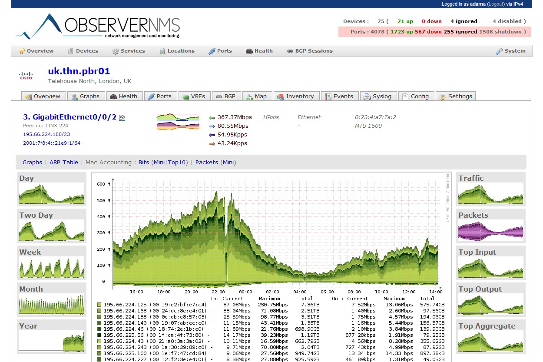The image size is (543, 362).
Task: Click the Logout link in header
Action: point(496,4)
